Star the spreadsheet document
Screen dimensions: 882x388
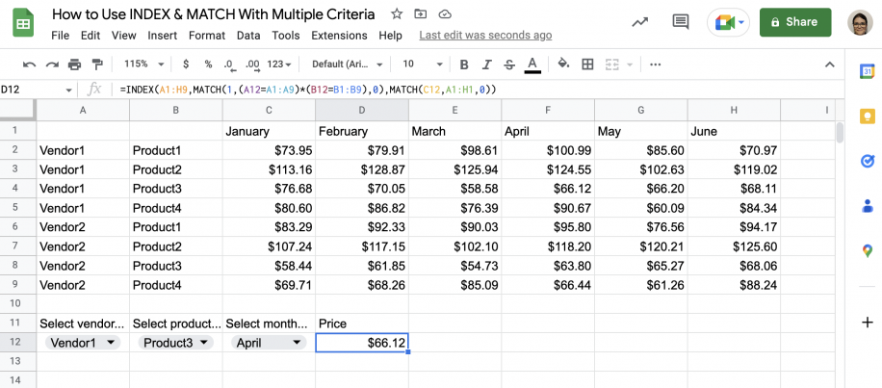397,14
